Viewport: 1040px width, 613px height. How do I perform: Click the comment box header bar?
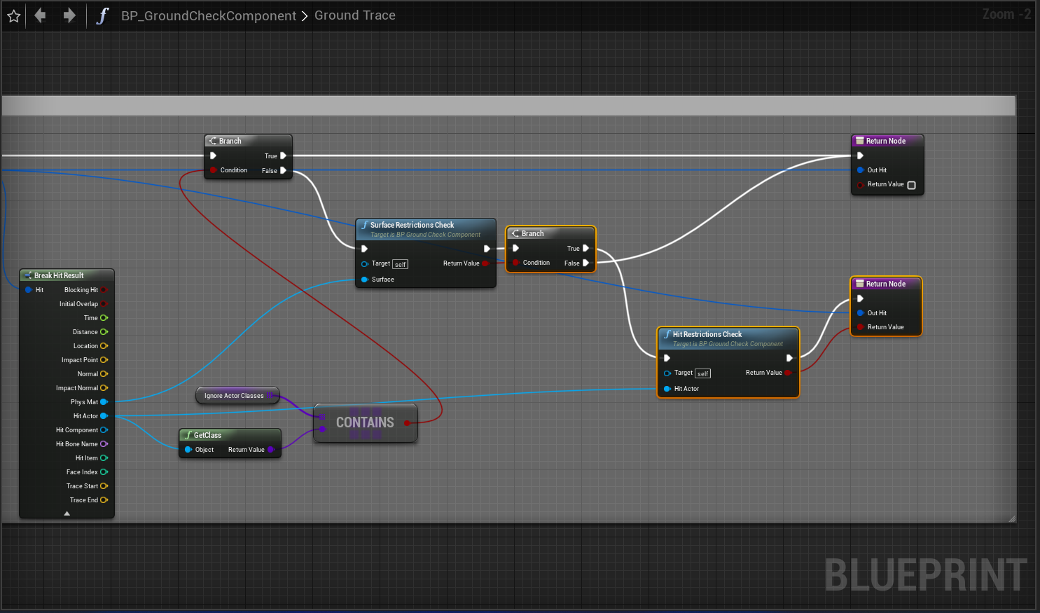[508, 106]
